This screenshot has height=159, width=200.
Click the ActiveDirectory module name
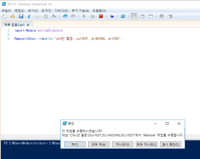(50, 31)
